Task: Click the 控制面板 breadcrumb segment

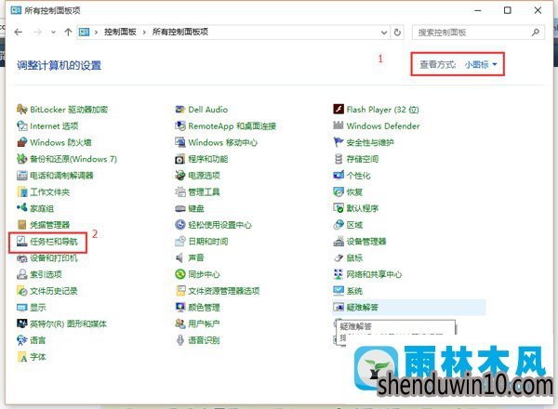Action: (120, 32)
